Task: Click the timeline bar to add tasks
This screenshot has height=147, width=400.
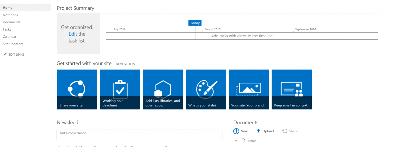Action: 242,36
